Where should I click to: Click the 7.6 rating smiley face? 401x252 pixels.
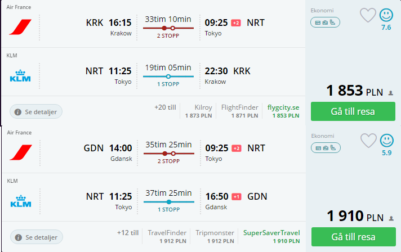coord(386,15)
